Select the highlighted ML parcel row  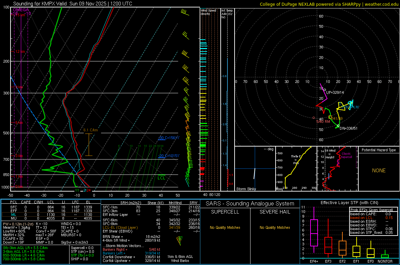coord(51,215)
